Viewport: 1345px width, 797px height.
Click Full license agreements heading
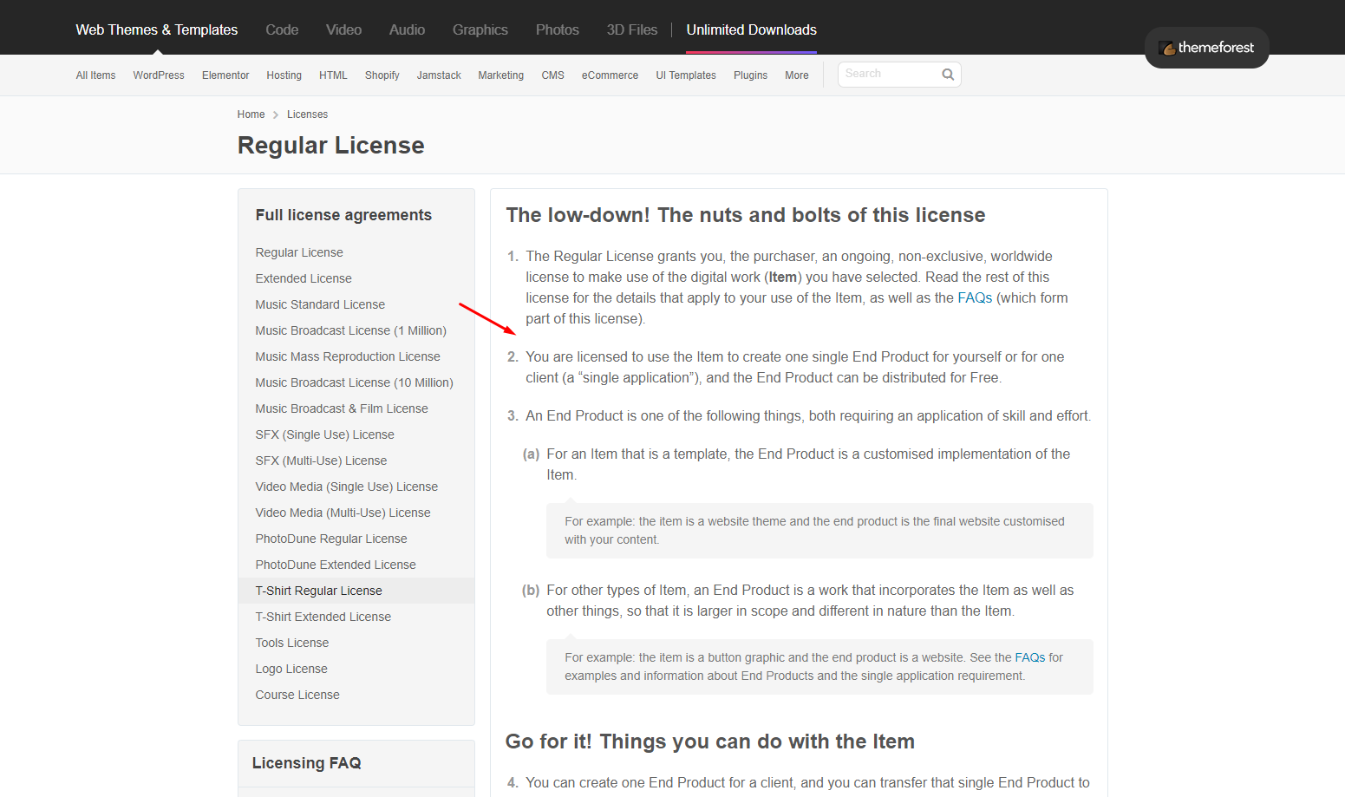(343, 215)
